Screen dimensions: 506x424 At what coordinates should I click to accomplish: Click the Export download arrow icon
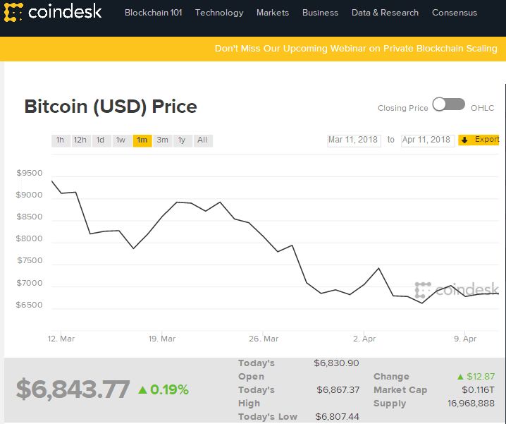point(464,140)
